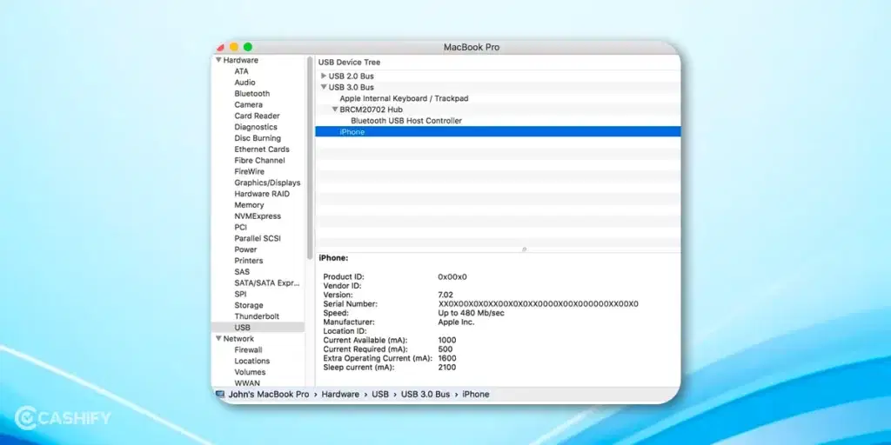Click the USB Device Tree column header
The width and height of the screenshot is (891, 445).
tap(498, 63)
